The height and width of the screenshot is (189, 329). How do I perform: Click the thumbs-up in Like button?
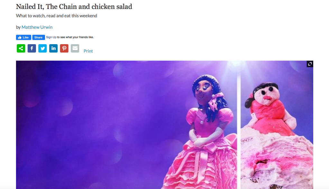pos(20,37)
